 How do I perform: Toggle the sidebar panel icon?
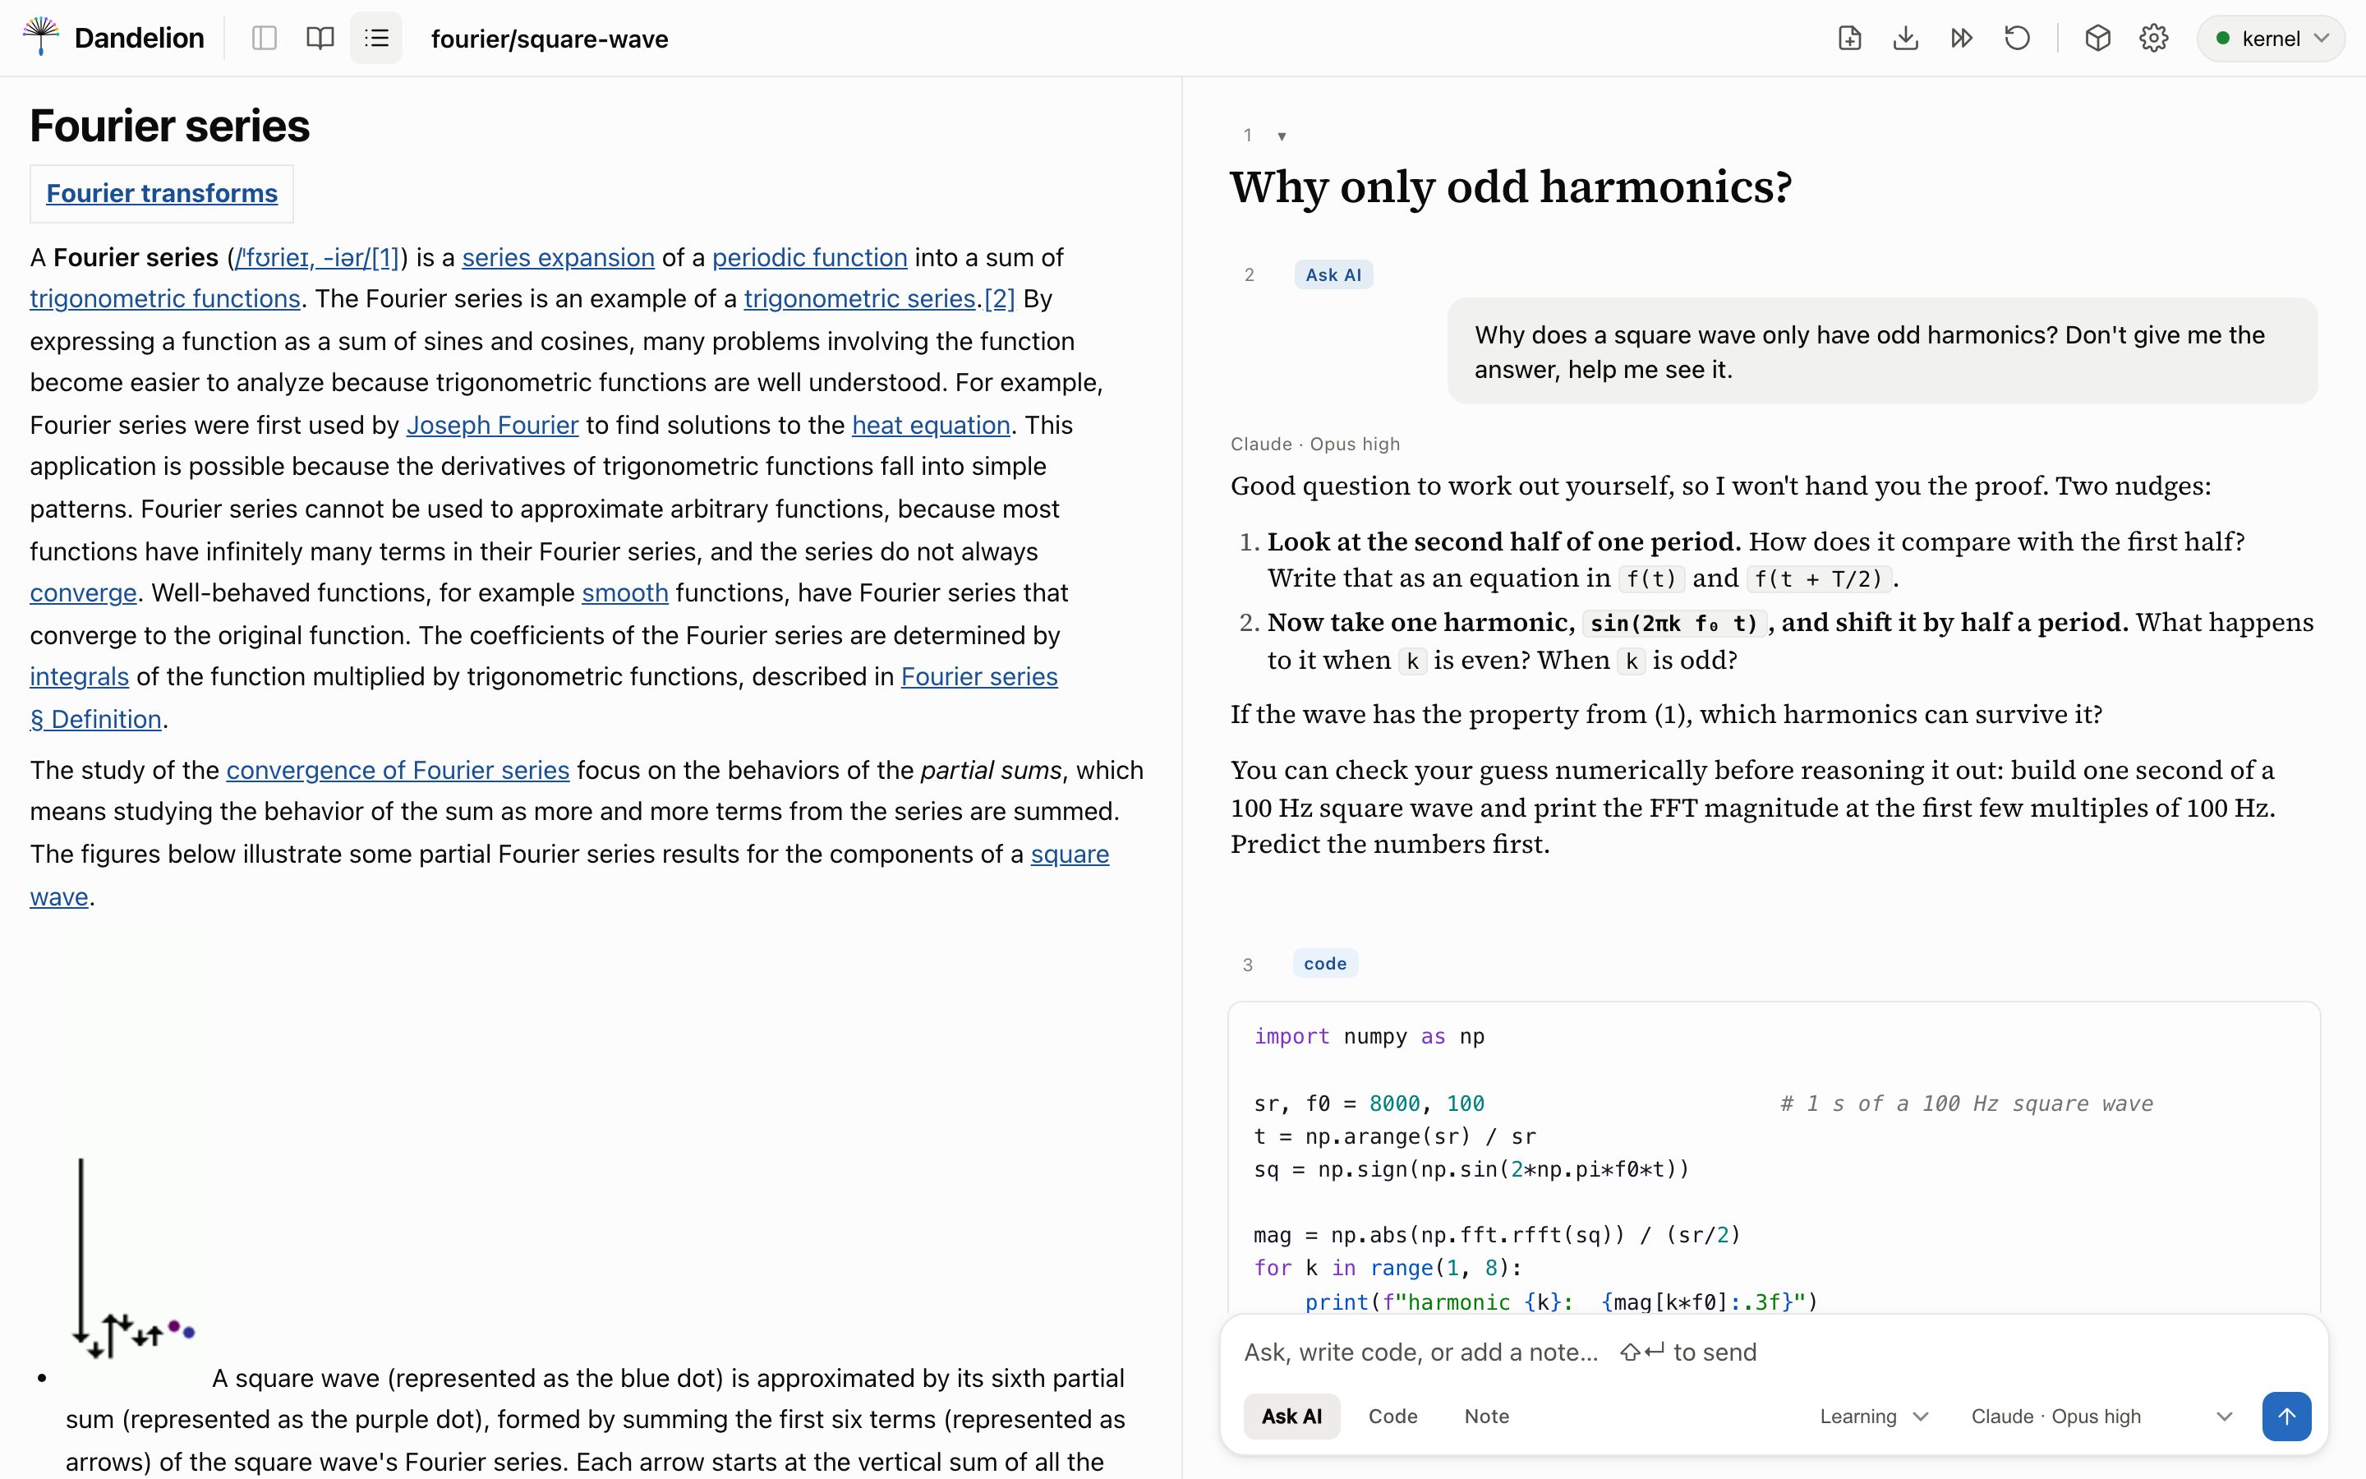[264, 38]
